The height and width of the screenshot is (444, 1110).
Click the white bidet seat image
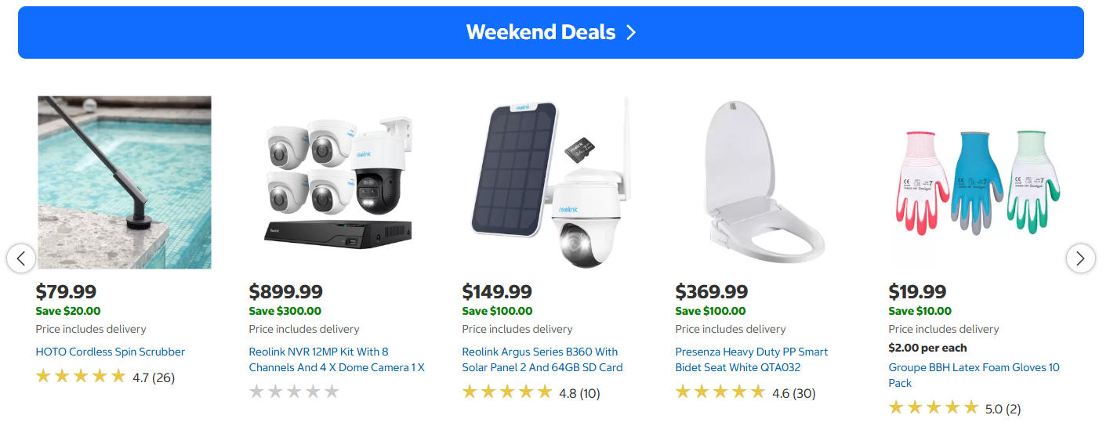coord(764,182)
